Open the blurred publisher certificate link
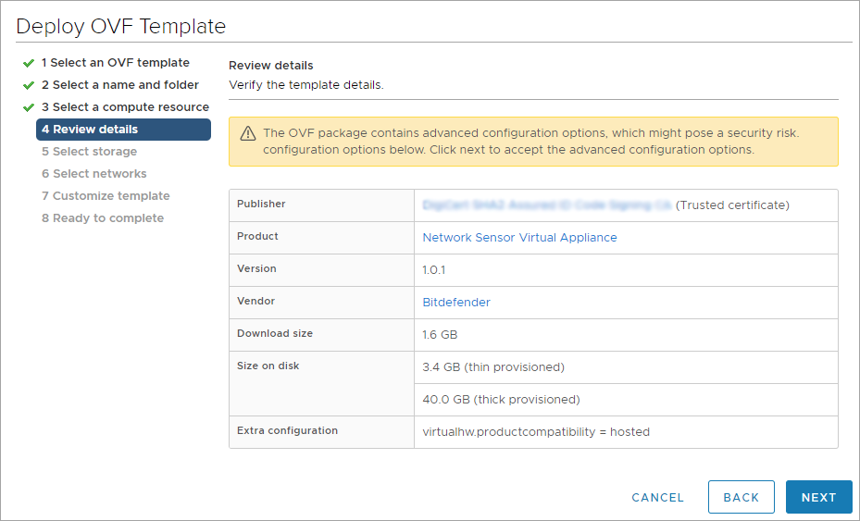The image size is (860, 521). (547, 205)
